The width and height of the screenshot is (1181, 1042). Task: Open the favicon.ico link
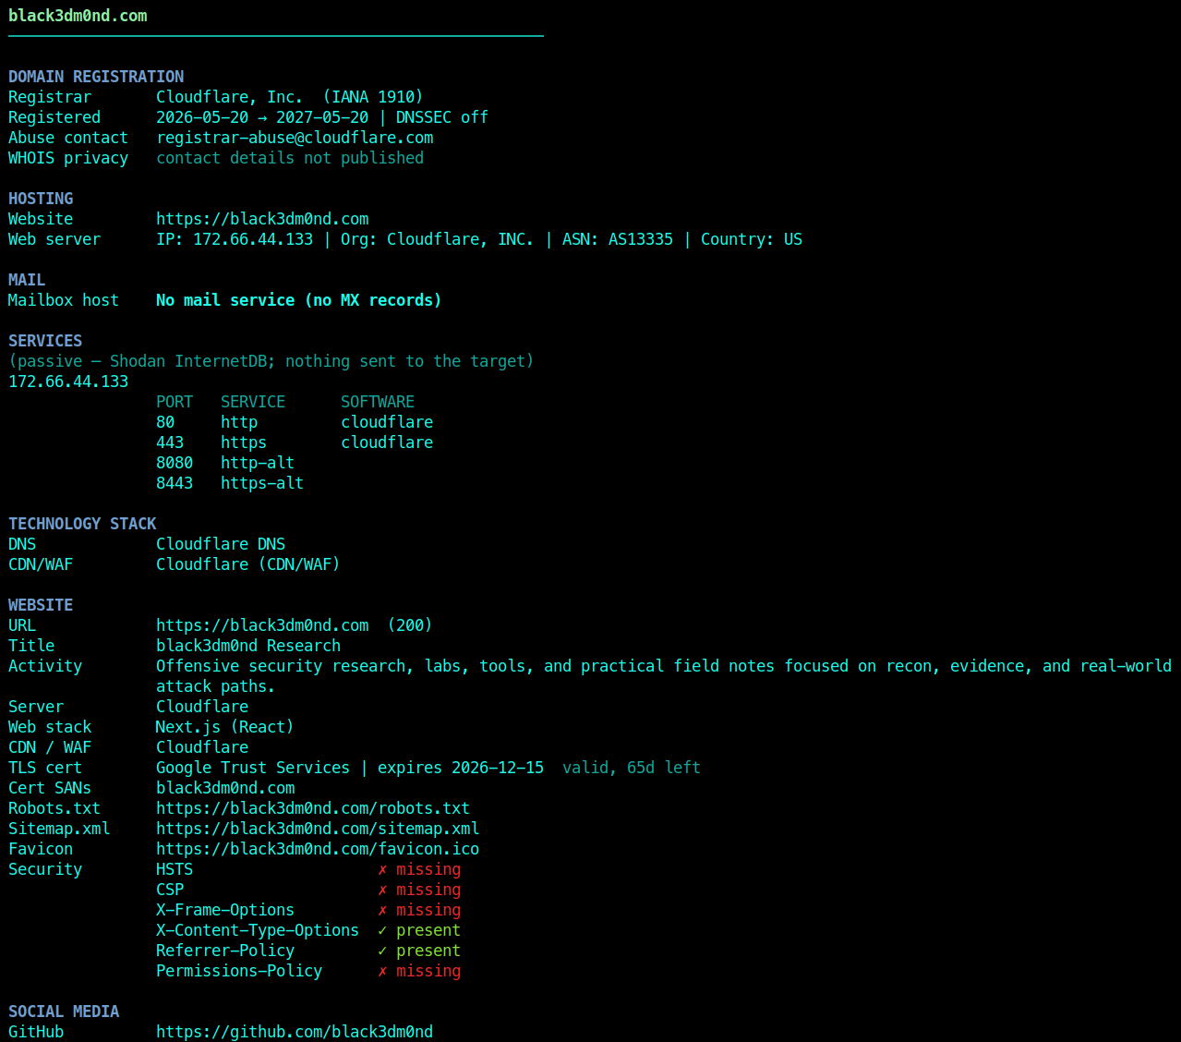tap(318, 849)
